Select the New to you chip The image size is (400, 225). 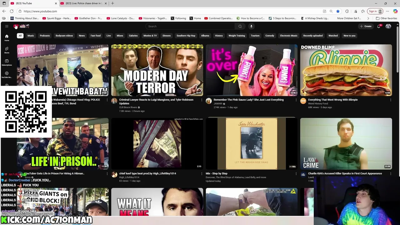tap(349, 36)
